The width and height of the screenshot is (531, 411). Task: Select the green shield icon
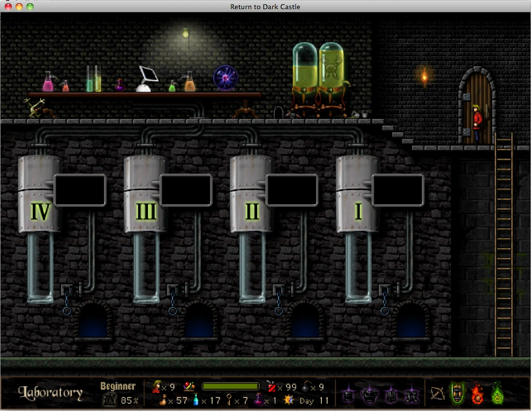[x=457, y=394]
